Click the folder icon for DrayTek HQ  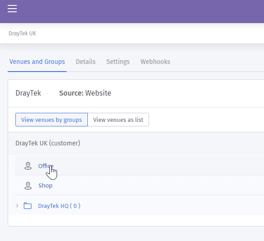click(28, 206)
